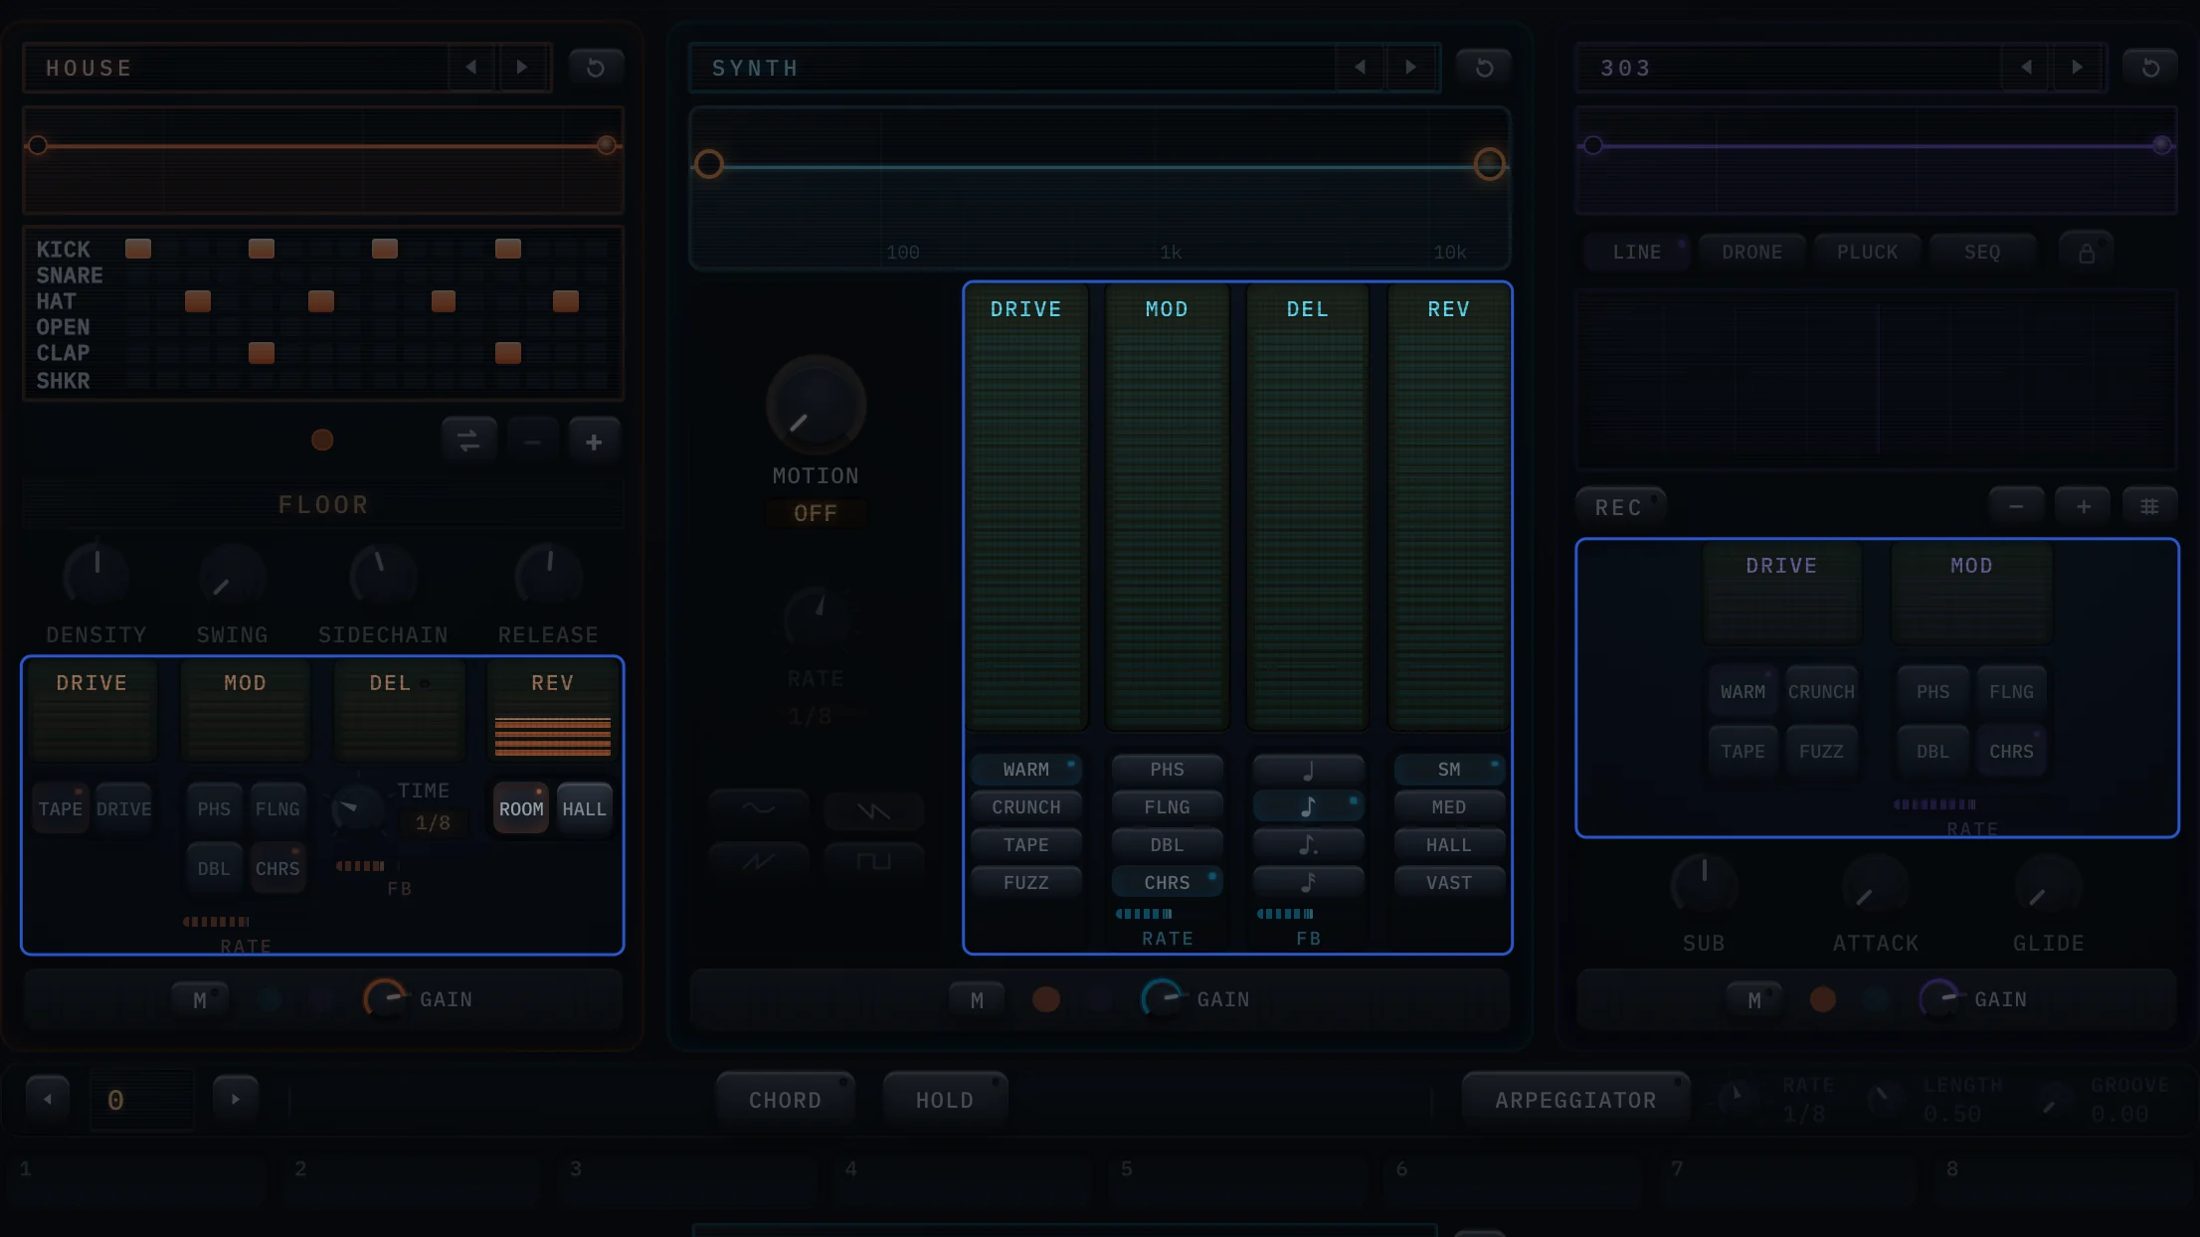Select the LINE mode tab
This screenshot has width=2200, height=1237.
(1637, 253)
